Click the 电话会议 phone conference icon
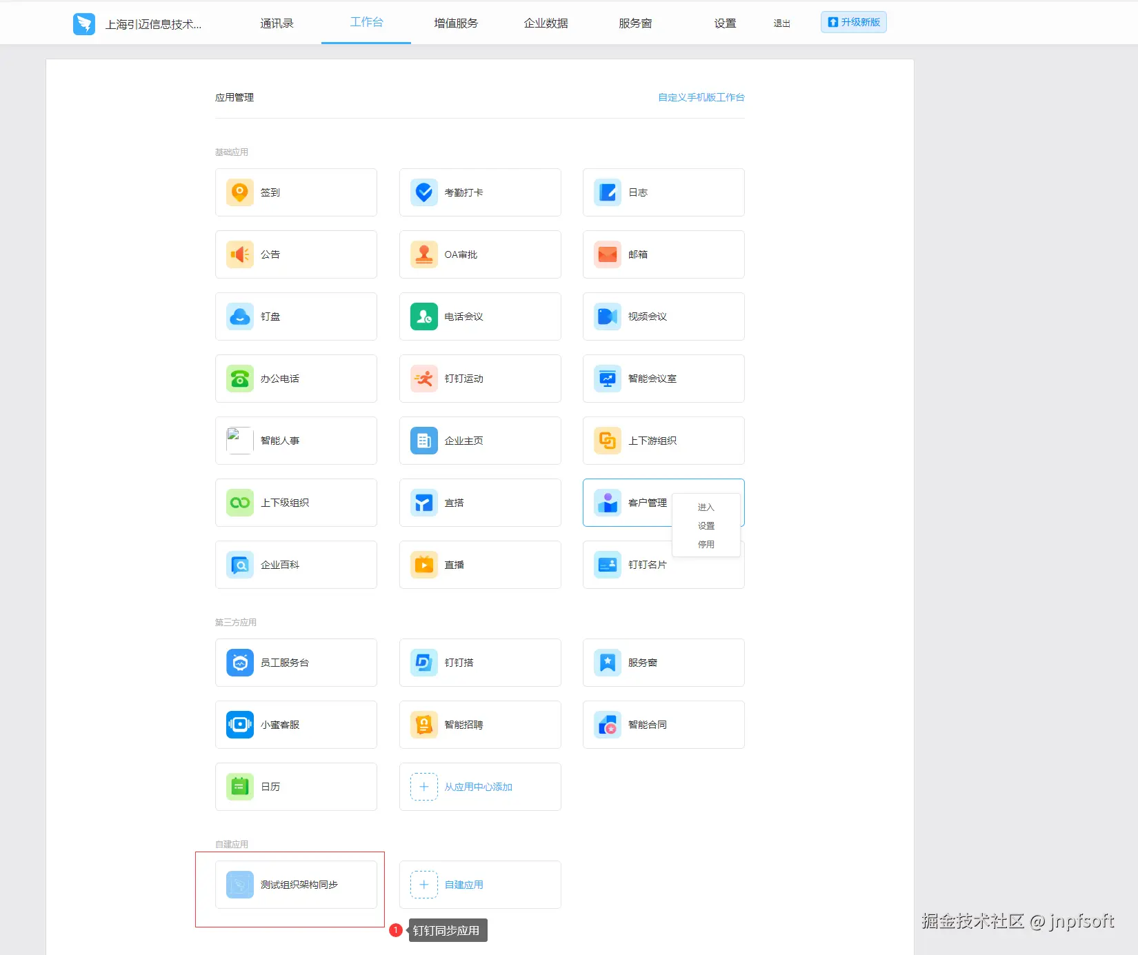The height and width of the screenshot is (955, 1138). [x=424, y=316]
